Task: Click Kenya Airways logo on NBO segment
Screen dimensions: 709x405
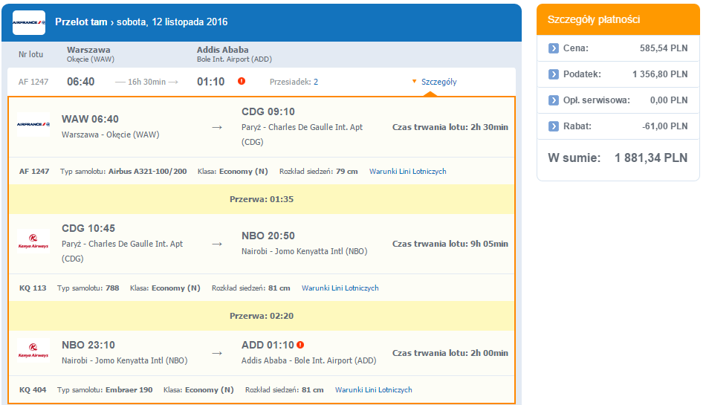Action: click(33, 350)
